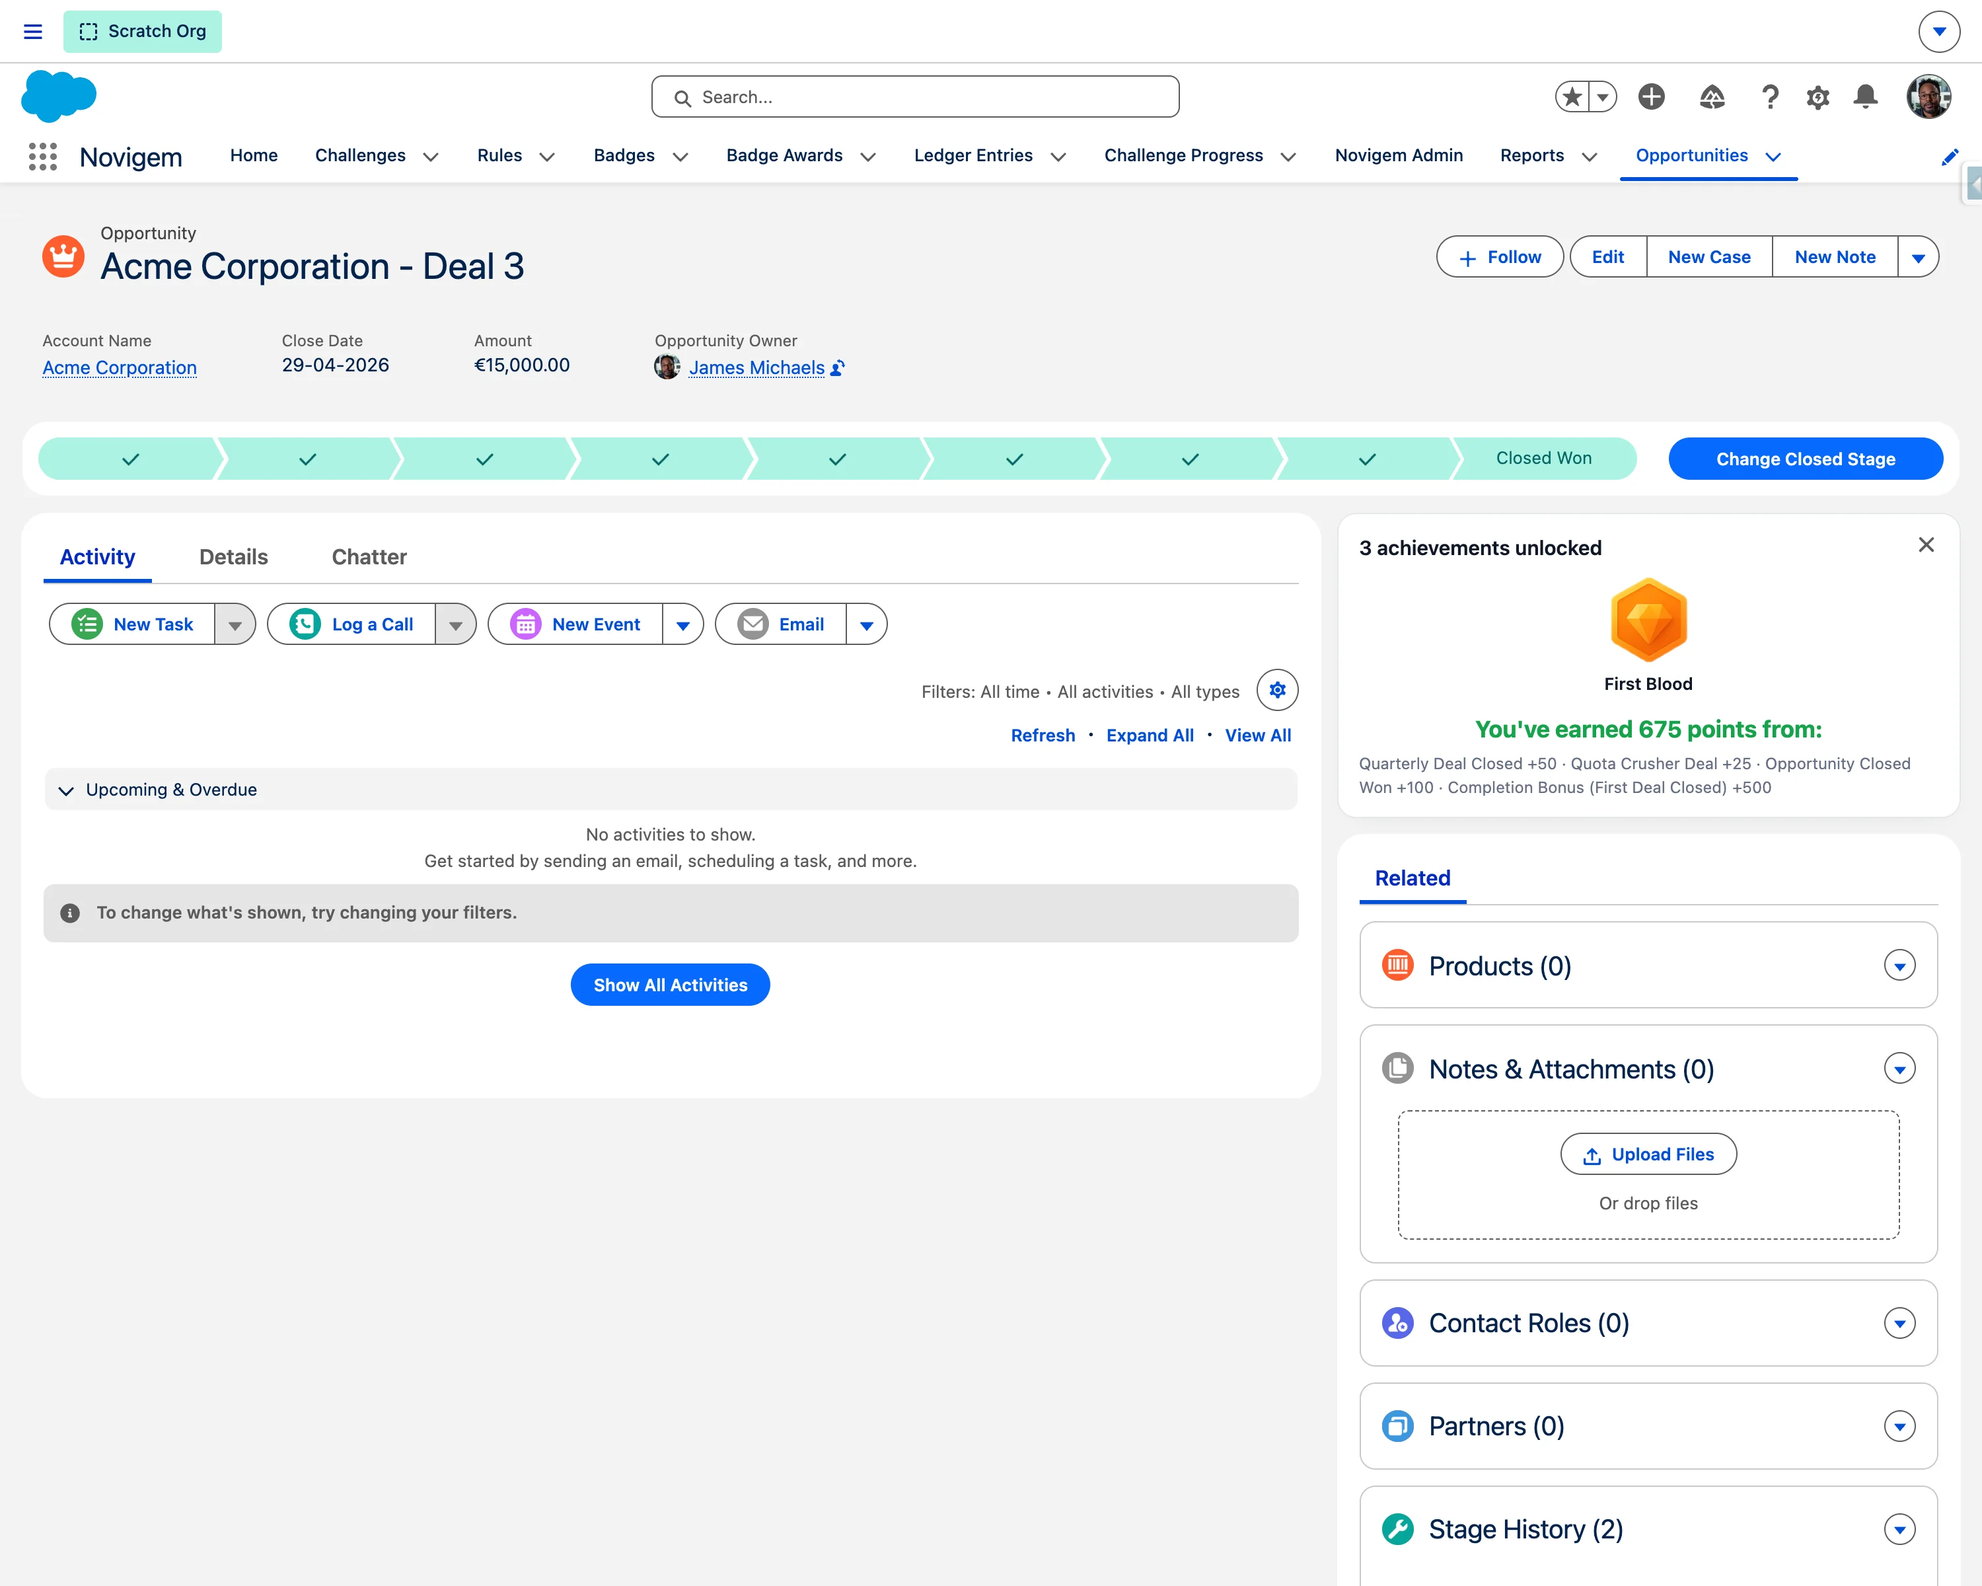This screenshot has height=1586, width=1982.
Task: Click the Opportunity crown record icon
Action: 63,256
